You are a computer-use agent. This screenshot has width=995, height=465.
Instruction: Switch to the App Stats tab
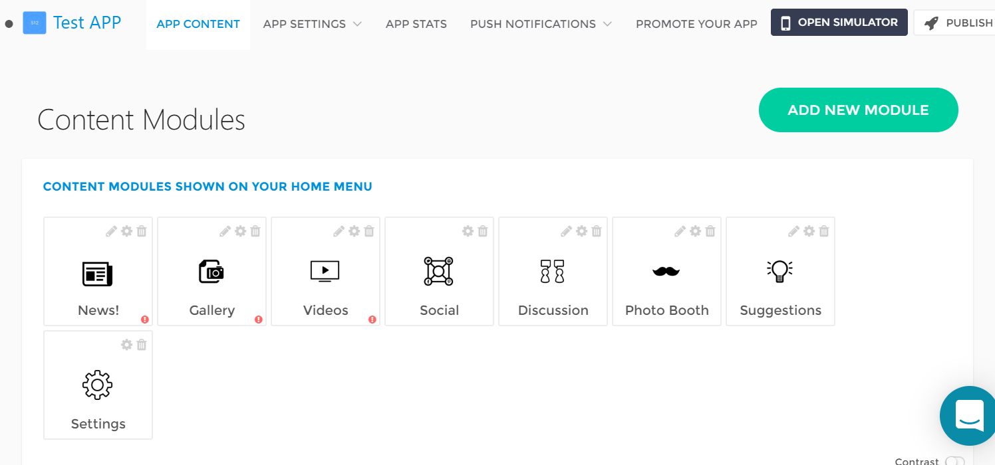point(416,24)
